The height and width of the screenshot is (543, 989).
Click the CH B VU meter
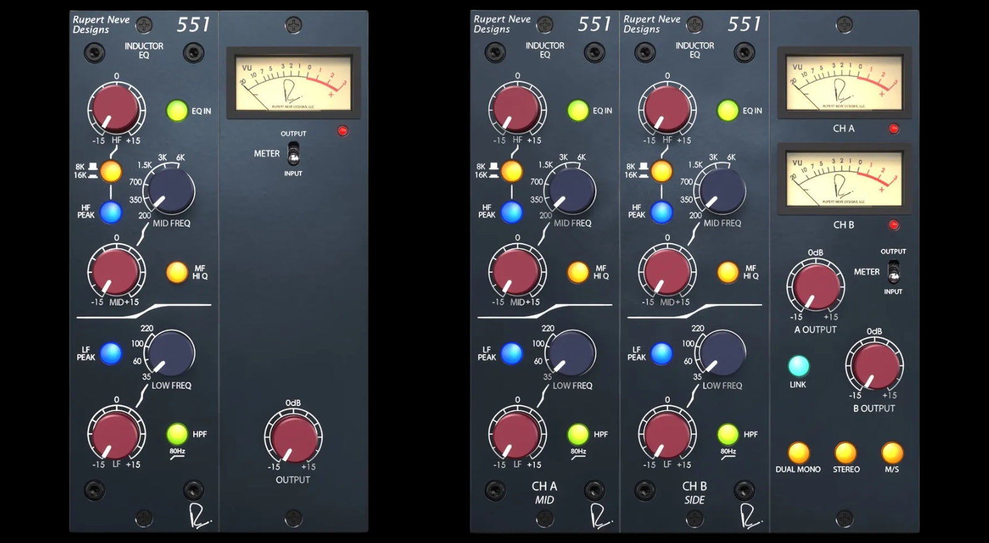click(844, 179)
